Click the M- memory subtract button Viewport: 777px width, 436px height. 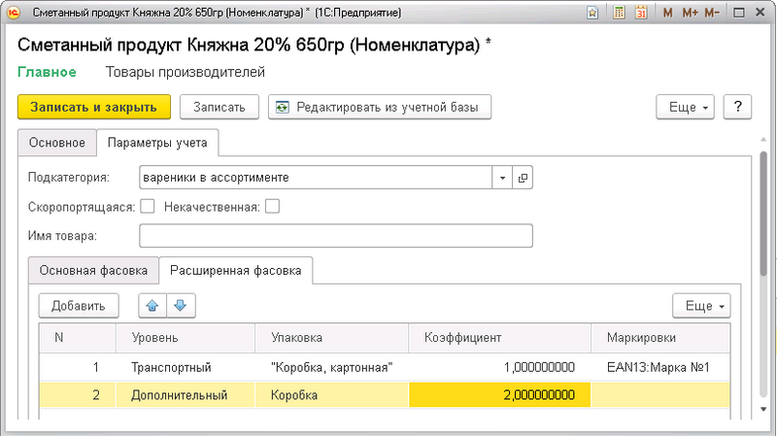(712, 13)
